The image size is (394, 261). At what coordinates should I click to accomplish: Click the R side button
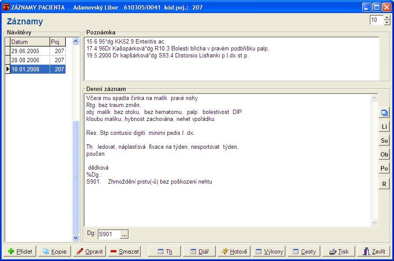coord(384,184)
